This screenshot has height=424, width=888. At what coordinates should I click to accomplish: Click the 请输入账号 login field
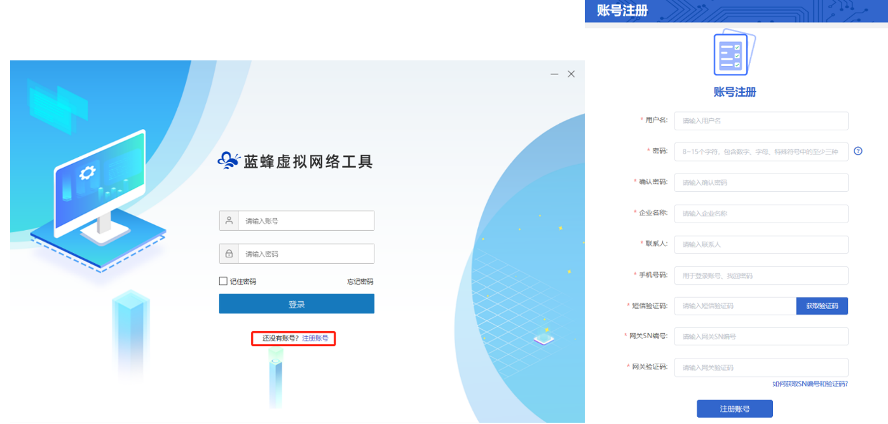[x=297, y=221]
